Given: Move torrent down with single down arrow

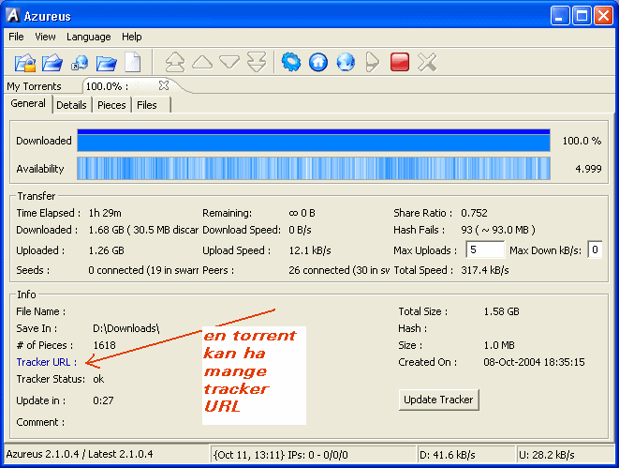Looking at the screenshot, I should pyautogui.click(x=229, y=63).
